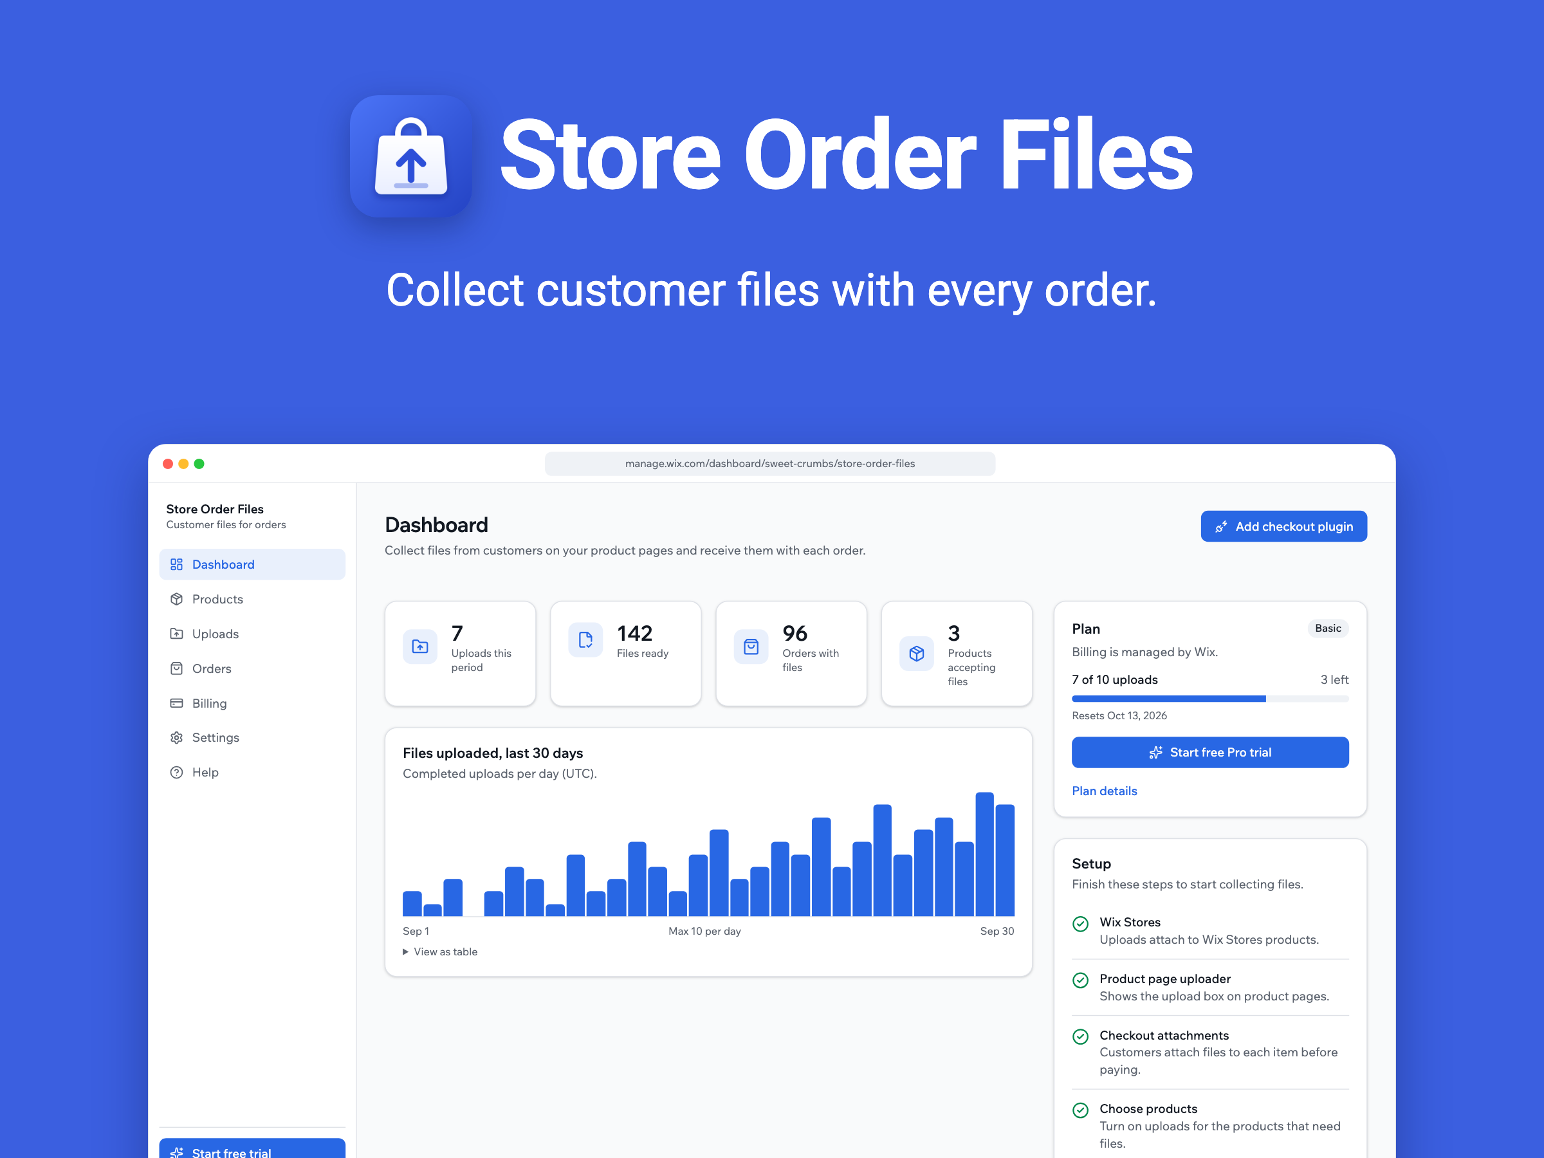Screen dimensions: 1544x1158
Task: Click green check beside Product page uploader
Action: (x=1081, y=980)
